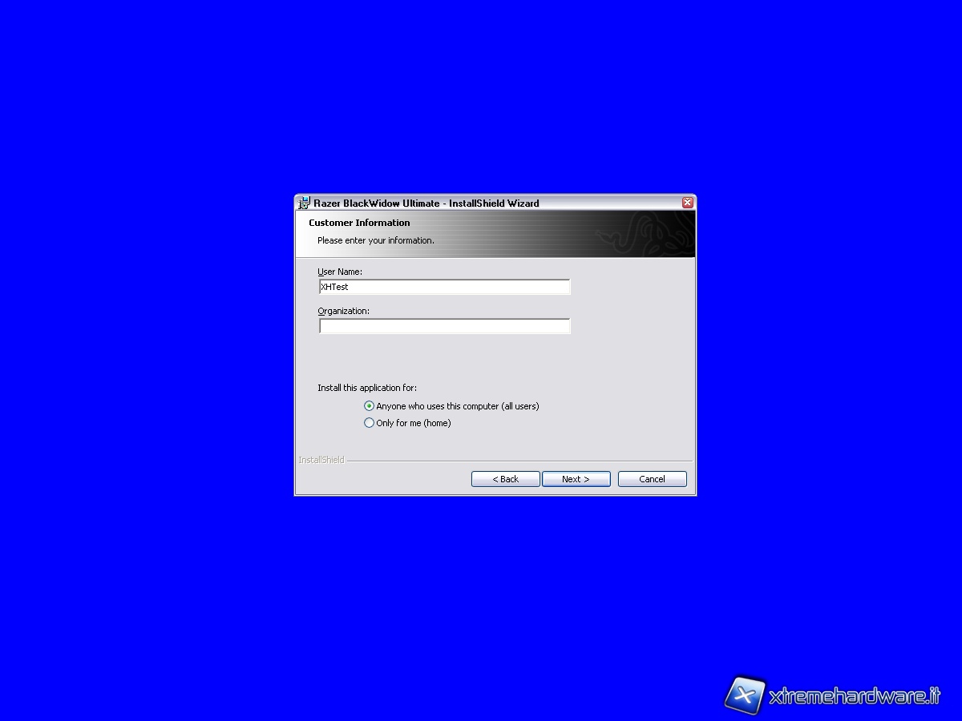
Task: Click the 'Install this application for:' text
Action: pyautogui.click(x=367, y=388)
